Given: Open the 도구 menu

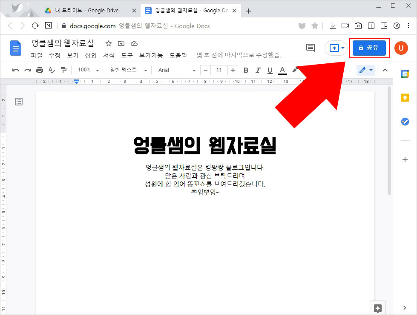Looking at the screenshot, I should pos(127,55).
